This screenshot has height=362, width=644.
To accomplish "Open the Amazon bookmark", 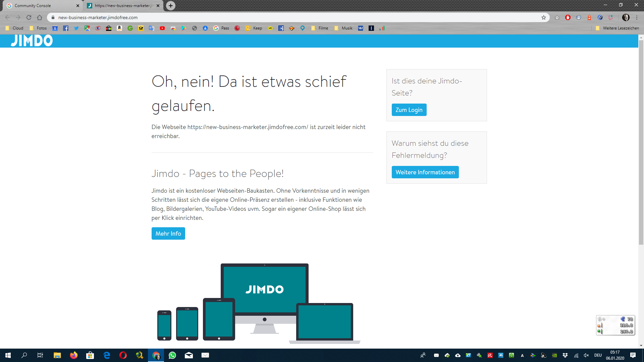I will tap(119, 28).
